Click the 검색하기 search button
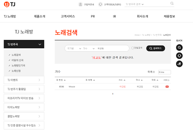This screenshot has height=130, width=193. (x=155, y=48)
